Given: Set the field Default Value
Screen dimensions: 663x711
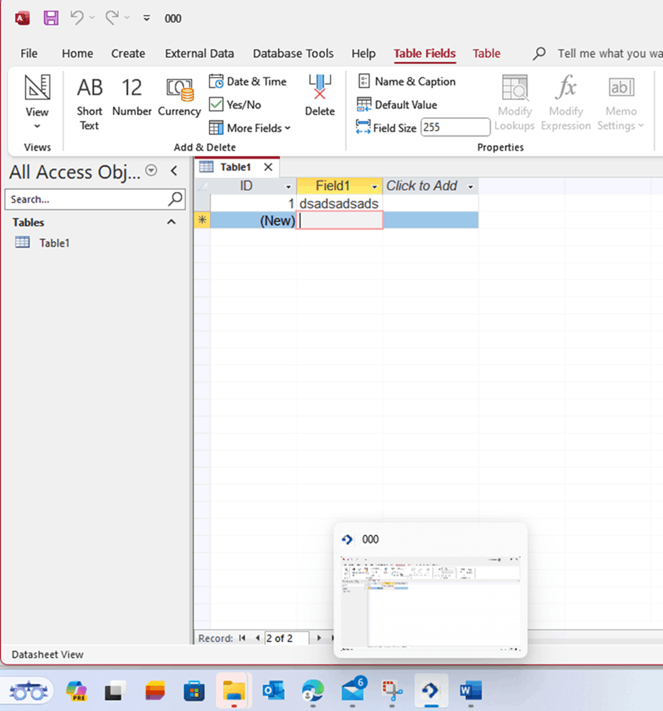Looking at the screenshot, I should (397, 105).
